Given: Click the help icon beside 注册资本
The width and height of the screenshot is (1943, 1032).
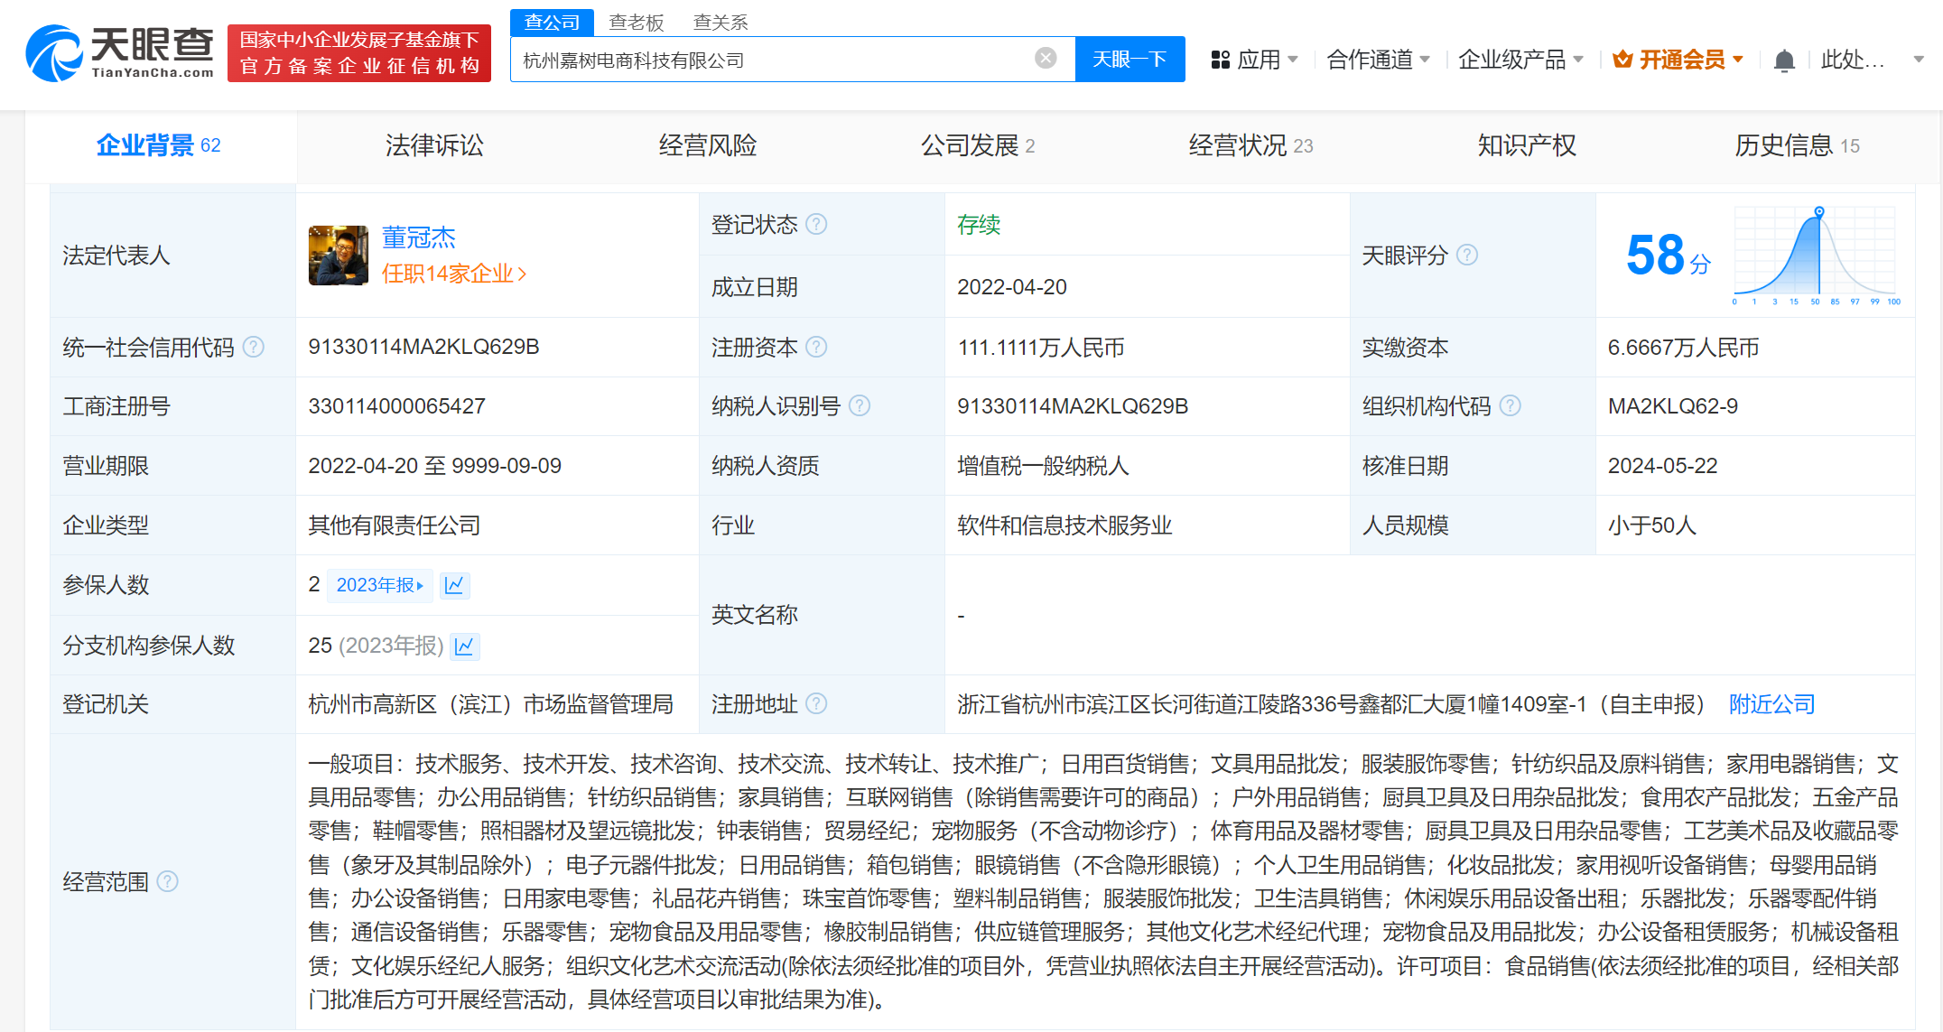Looking at the screenshot, I should tap(817, 347).
